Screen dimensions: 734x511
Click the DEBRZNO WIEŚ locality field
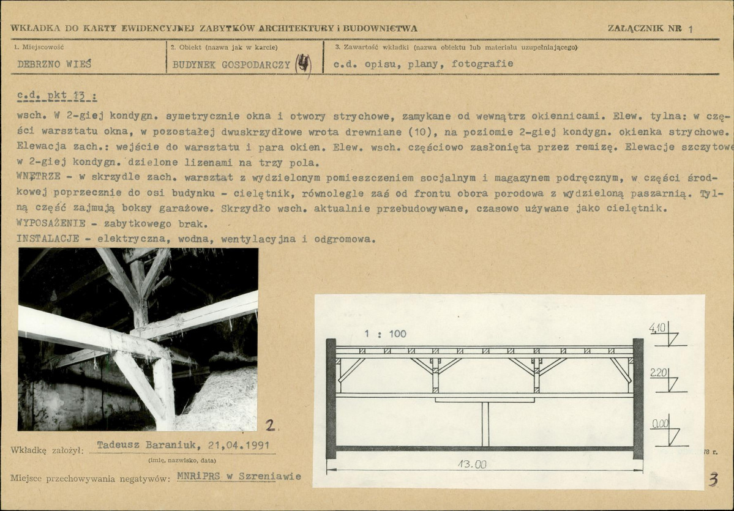pyautogui.click(x=54, y=64)
